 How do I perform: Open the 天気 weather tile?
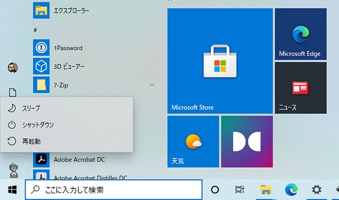click(193, 141)
